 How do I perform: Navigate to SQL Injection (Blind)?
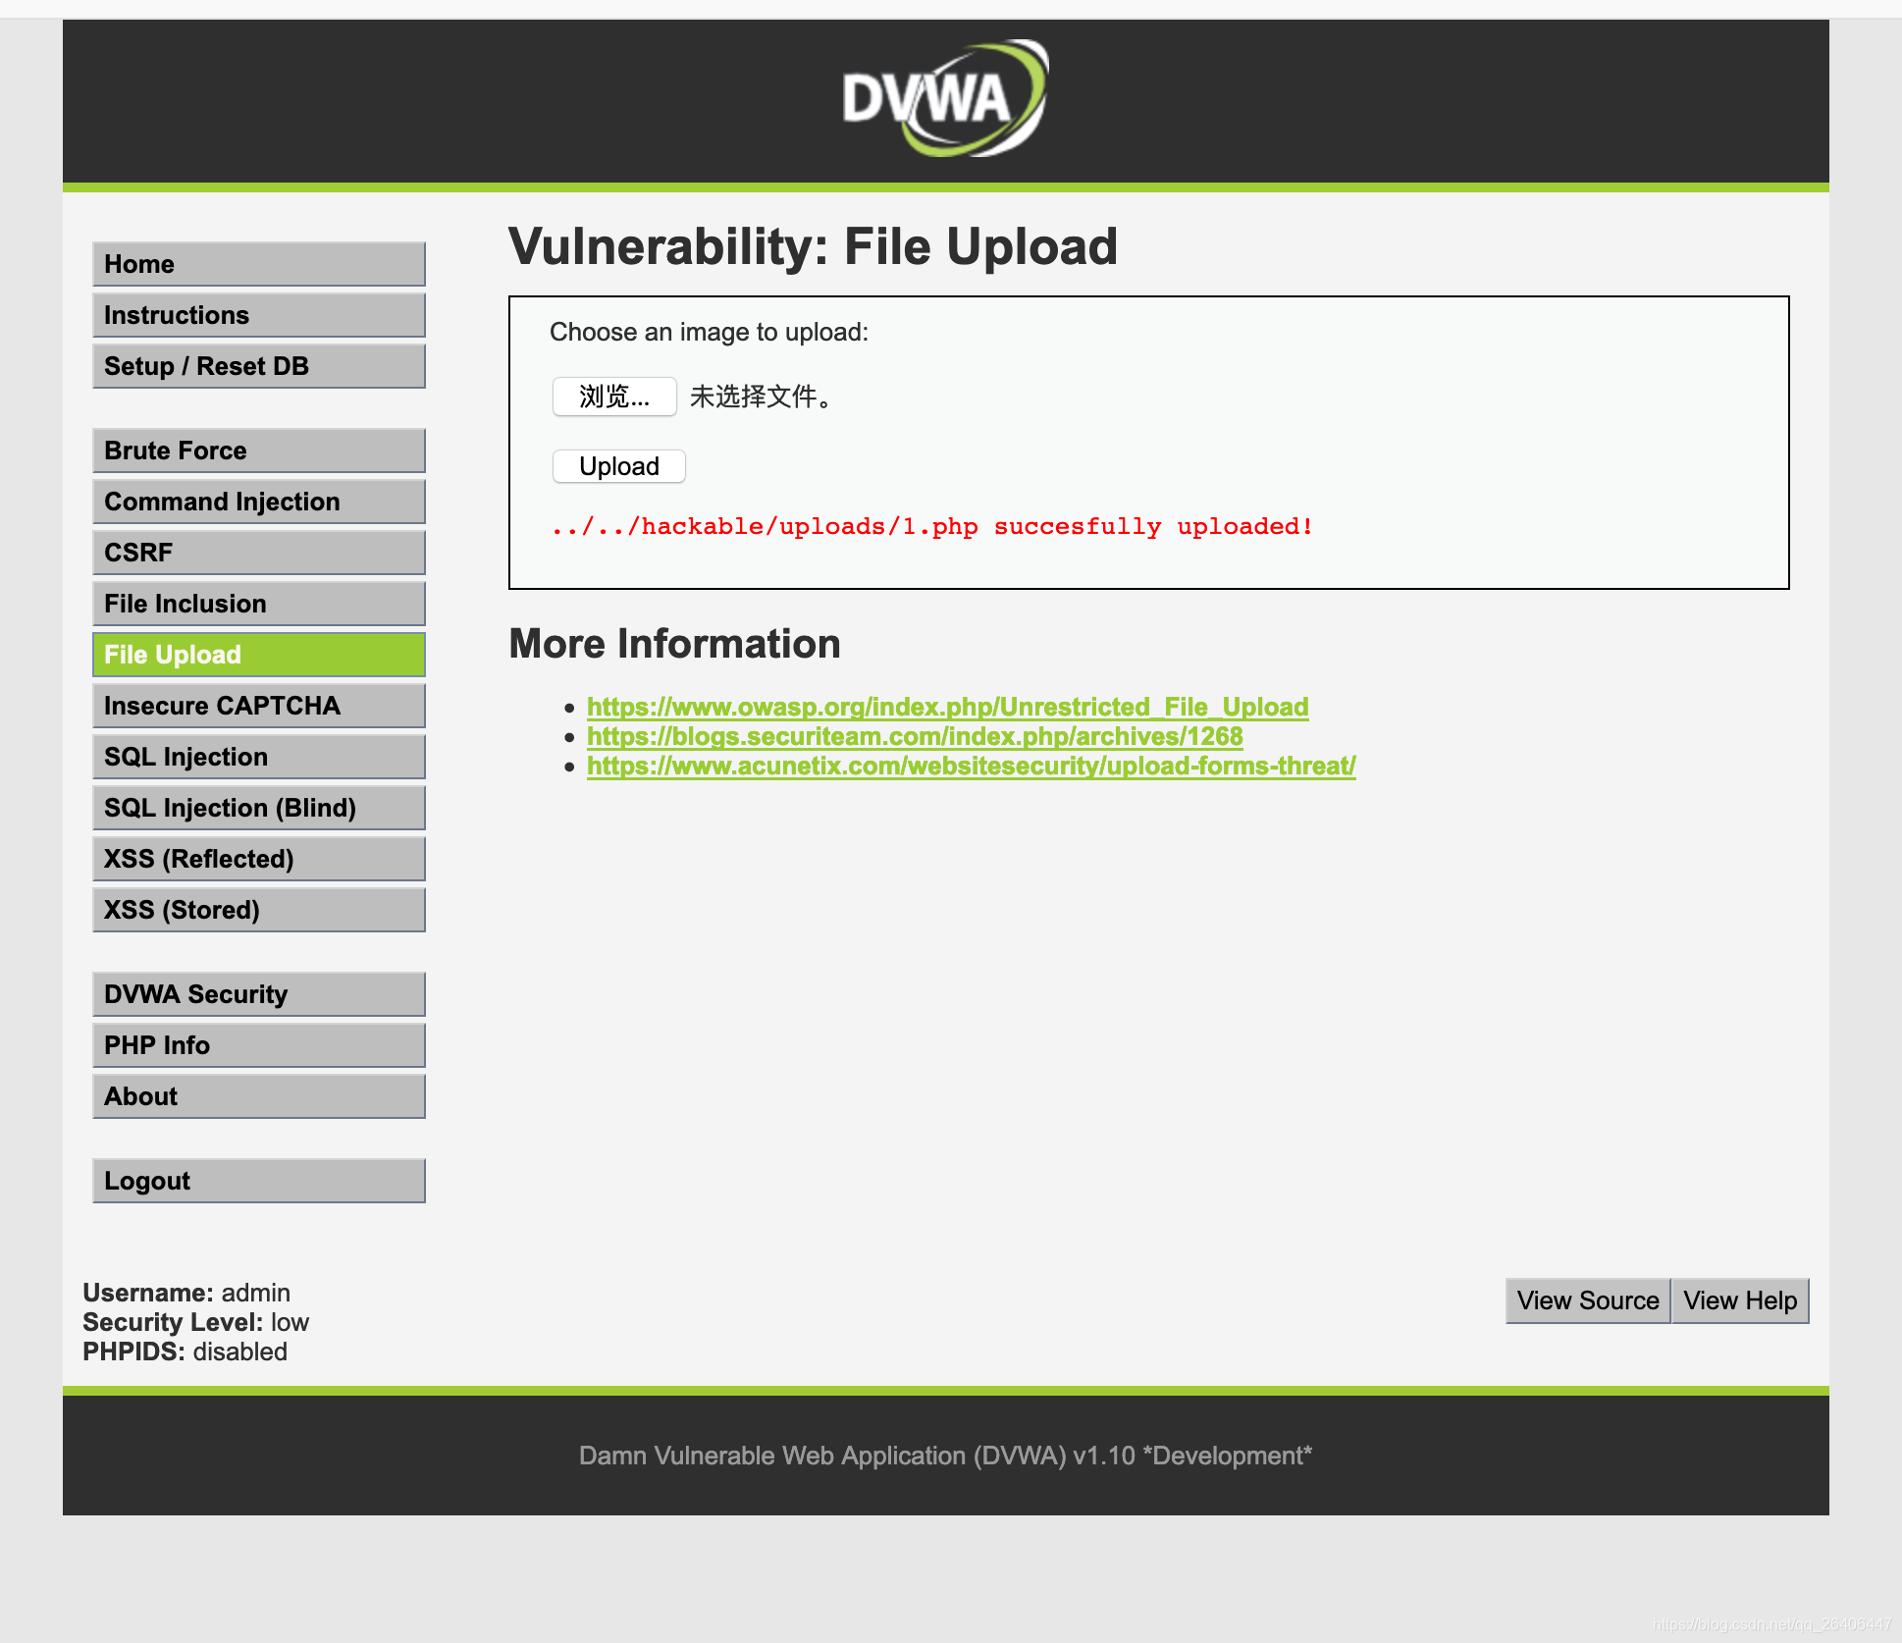[x=258, y=808]
